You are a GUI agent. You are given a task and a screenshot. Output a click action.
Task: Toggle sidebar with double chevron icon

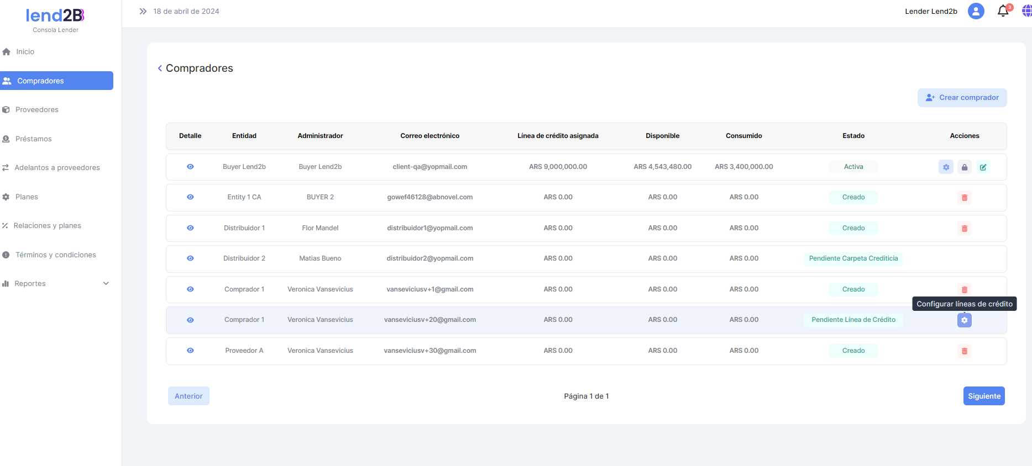tap(143, 11)
